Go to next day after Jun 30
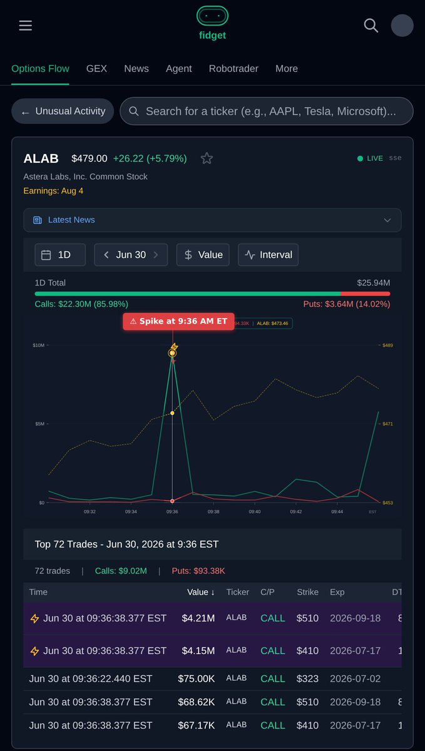 (156, 255)
